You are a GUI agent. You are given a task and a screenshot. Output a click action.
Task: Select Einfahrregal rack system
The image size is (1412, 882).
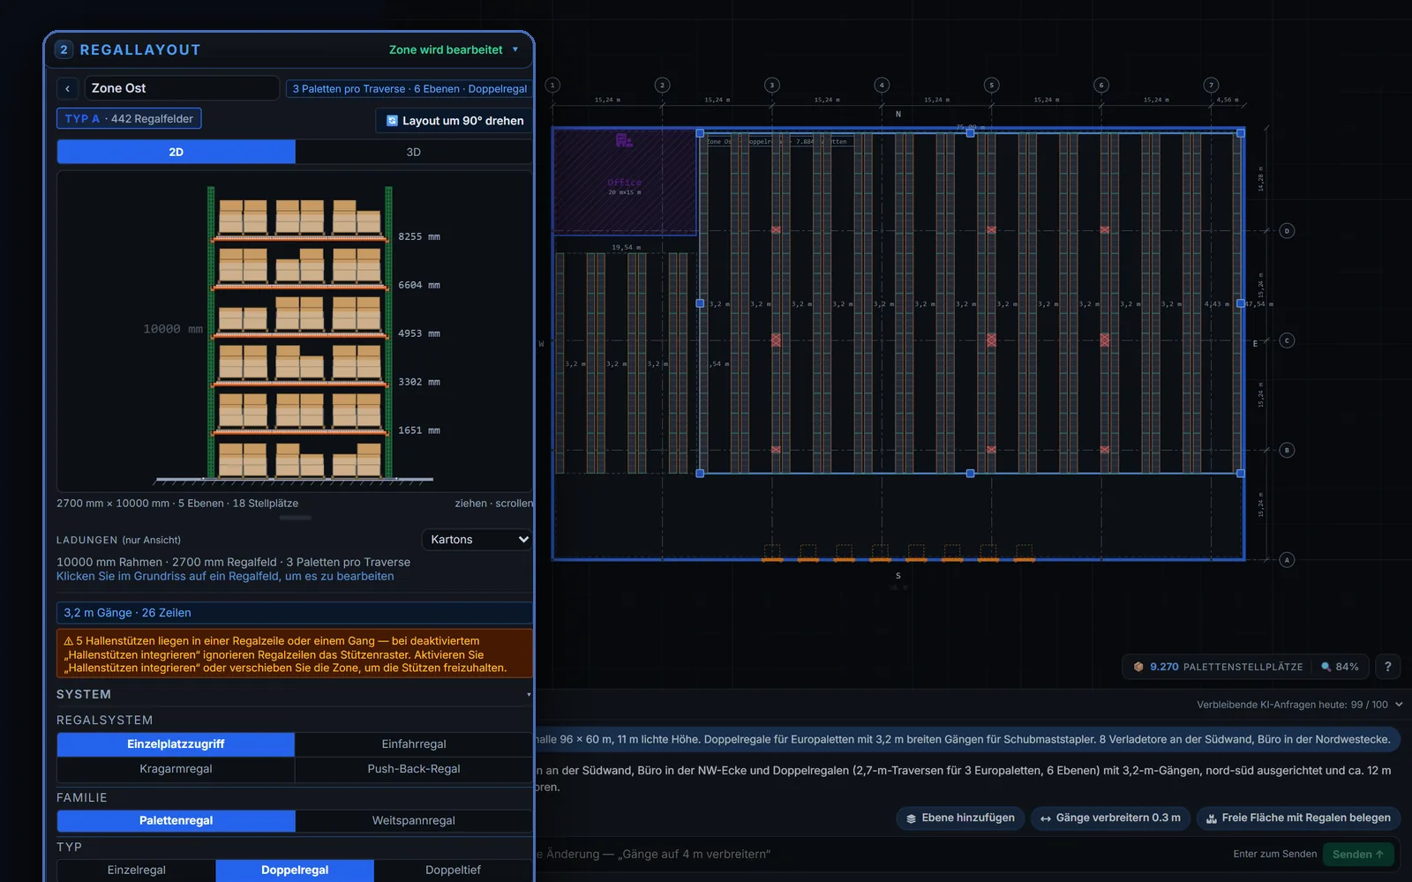(x=414, y=744)
